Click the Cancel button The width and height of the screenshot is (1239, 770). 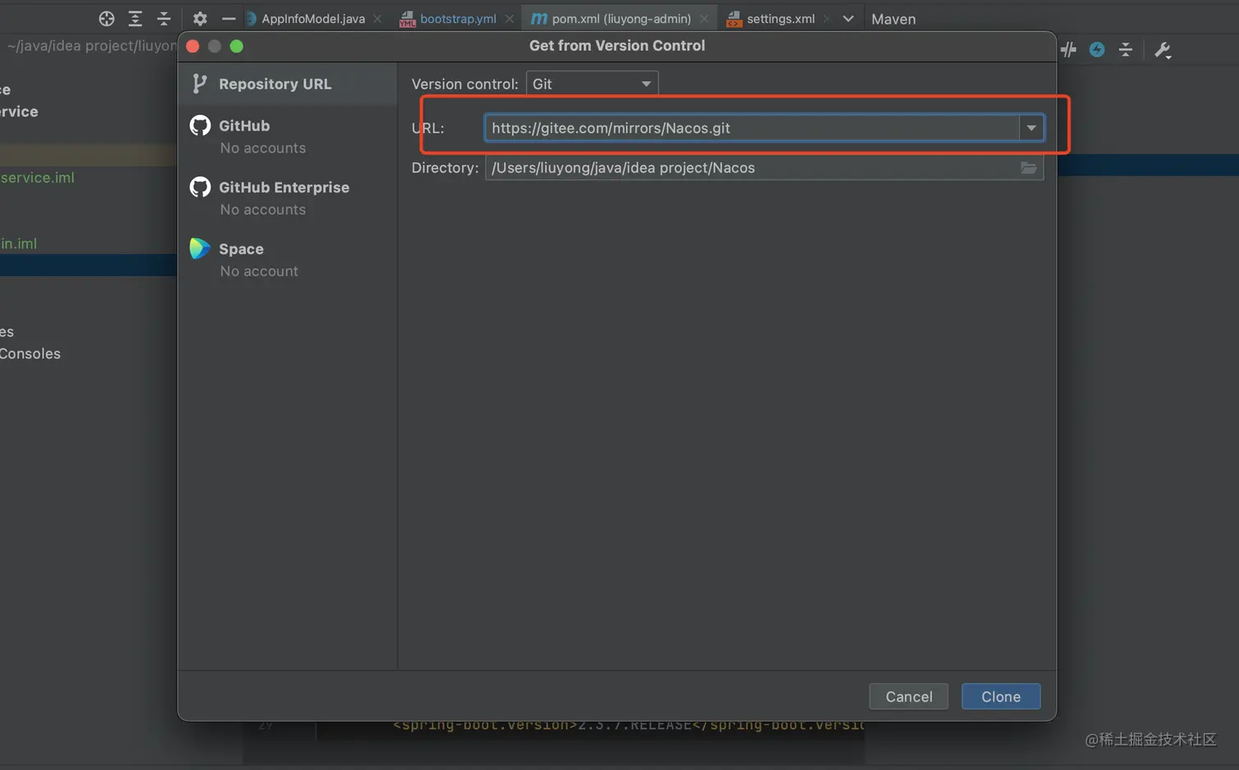(909, 696)
